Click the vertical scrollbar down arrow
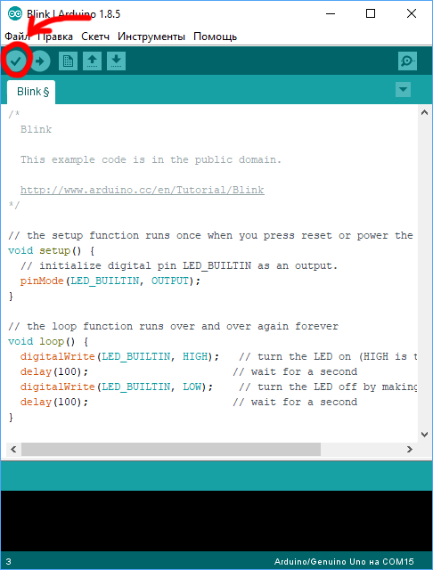Viewport: 433px width, 570px height. click(424, 434)
